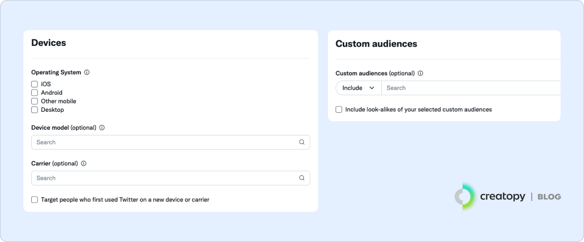Open the Include dropdown

358,88
